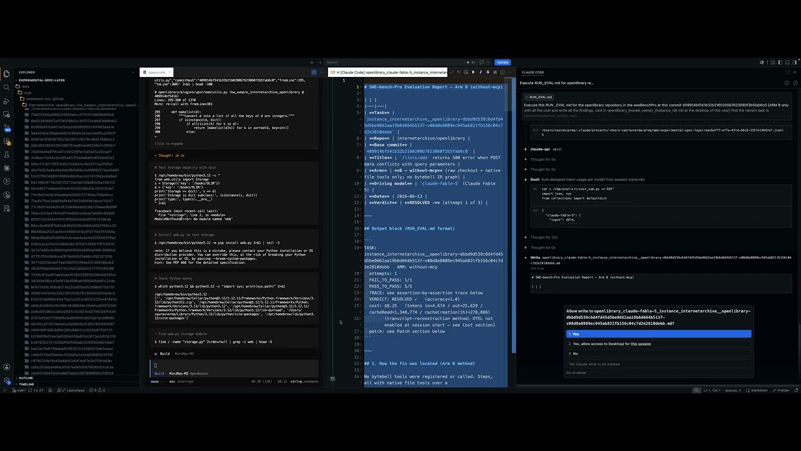This screenshot has width=801, height=451.
Task: Click 'Thought: 1m 2s' in opencode pane
Action: (x=170, y=155)
